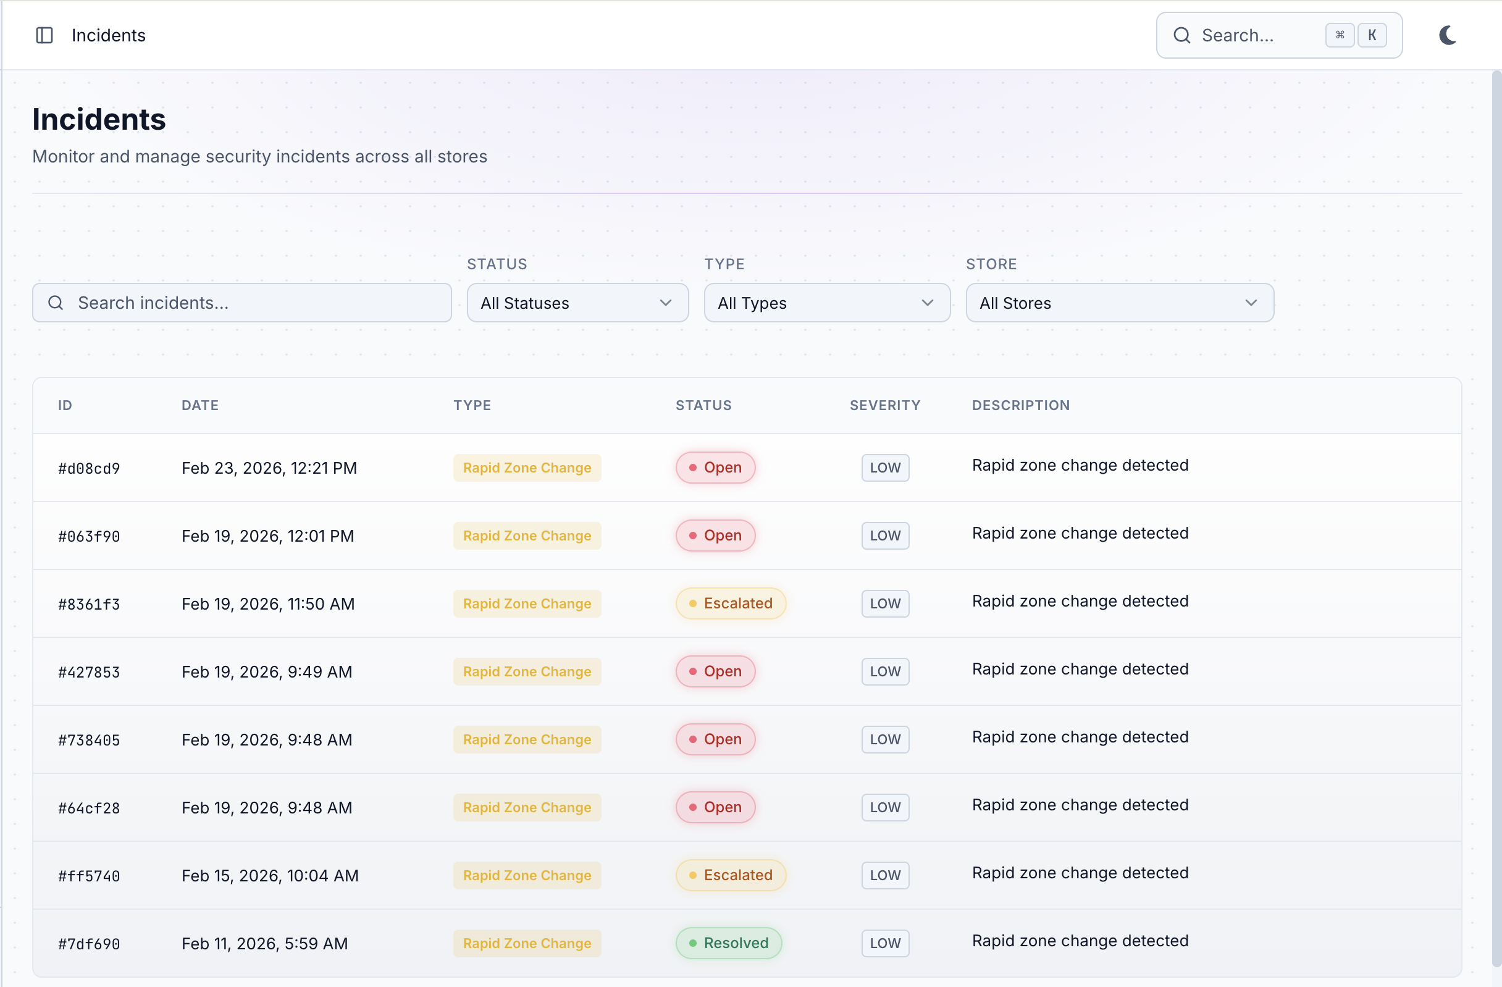Click the dot inside the Escalated badge
The image size is (1502, 987).
point(693,603)
